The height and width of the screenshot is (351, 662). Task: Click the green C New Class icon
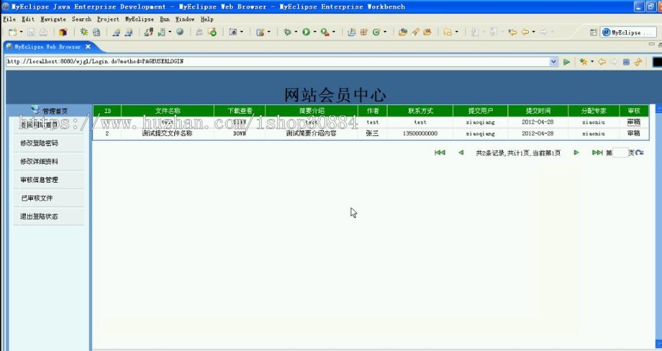[376, 32]
